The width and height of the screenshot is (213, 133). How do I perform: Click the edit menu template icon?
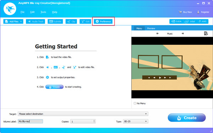(x=206, y=34)
